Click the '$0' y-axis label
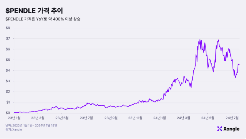246x139 pixels. [8, 113]
